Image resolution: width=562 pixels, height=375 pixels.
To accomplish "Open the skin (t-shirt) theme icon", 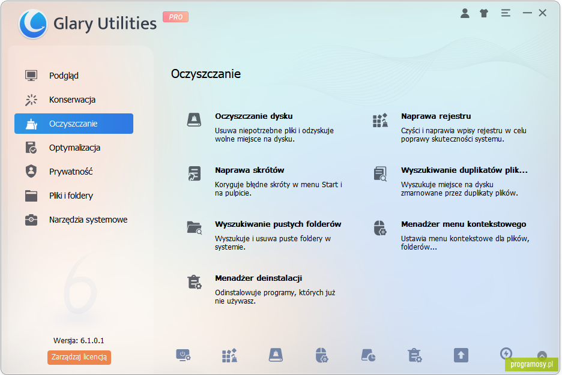I will click(x=484, y=13).
